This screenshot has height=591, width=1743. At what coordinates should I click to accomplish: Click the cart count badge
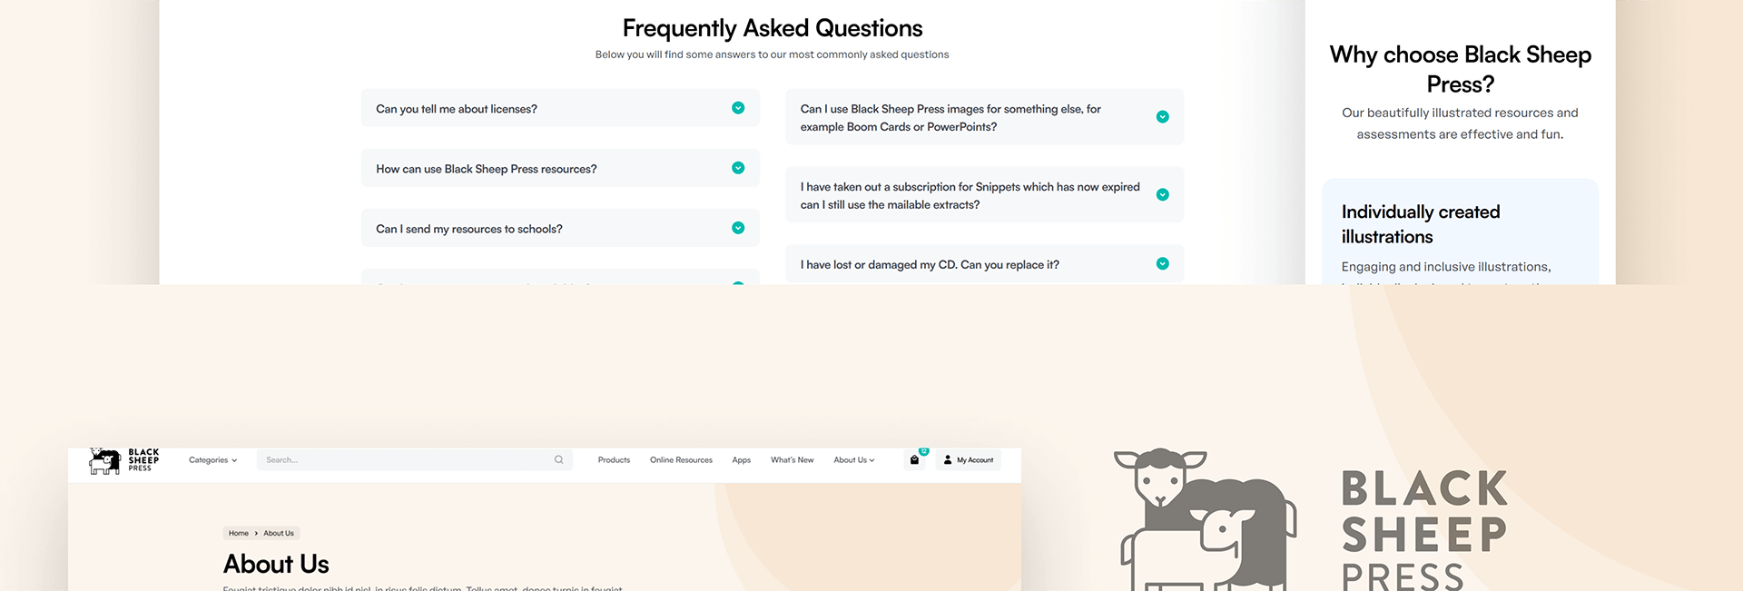[x=923, y=451]
